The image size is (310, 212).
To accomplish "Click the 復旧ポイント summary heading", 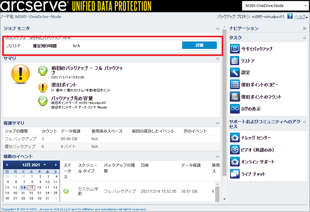I will tap(64, 85).
